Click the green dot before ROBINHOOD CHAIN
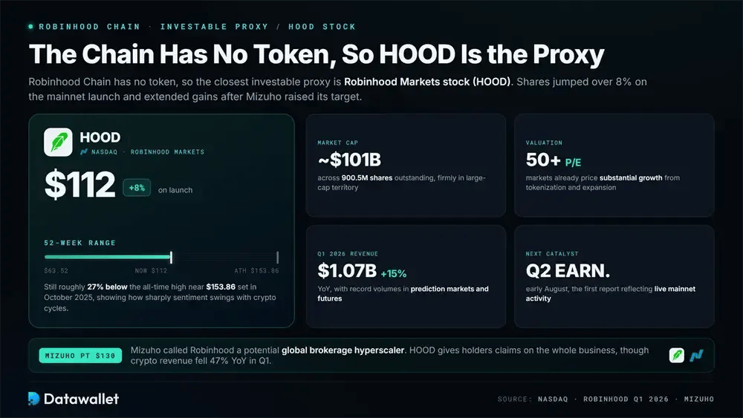743x418 pixels. point(30,27)
